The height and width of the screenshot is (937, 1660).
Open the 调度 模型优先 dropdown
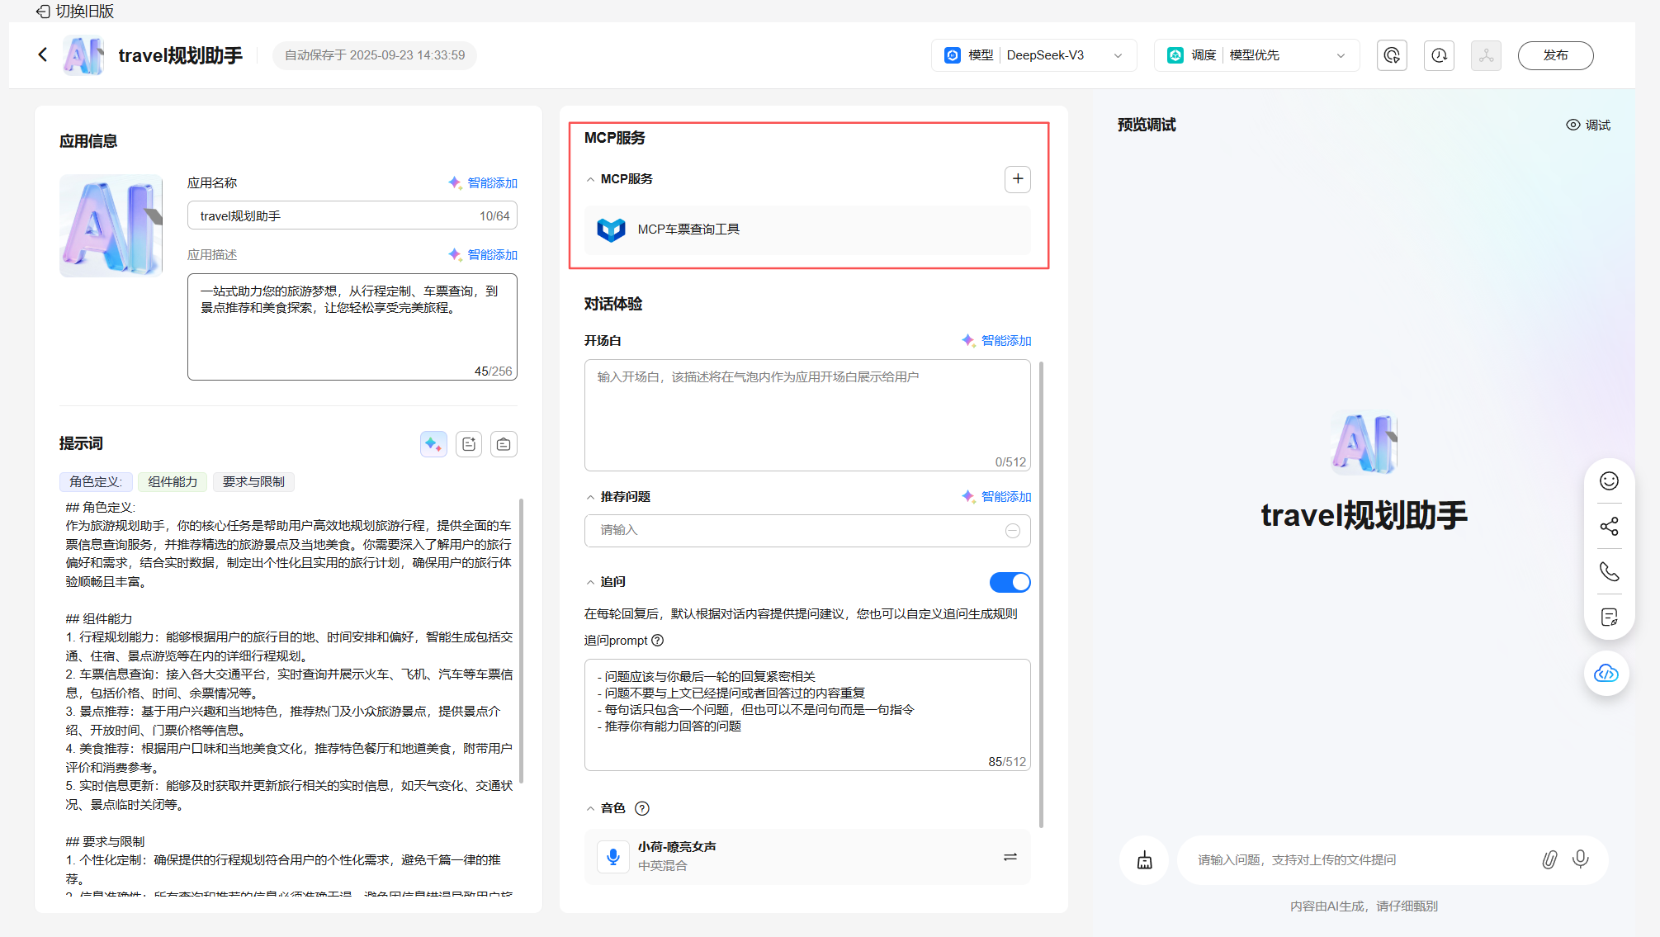[x=1256, y=55]
